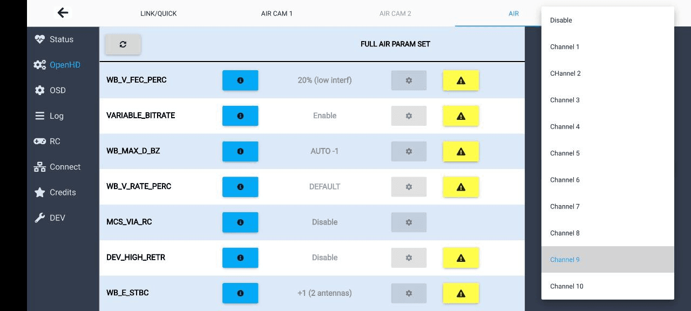
Task: Click warning icon for WB_MAX_D_BZ
Action: click(460, 152)
